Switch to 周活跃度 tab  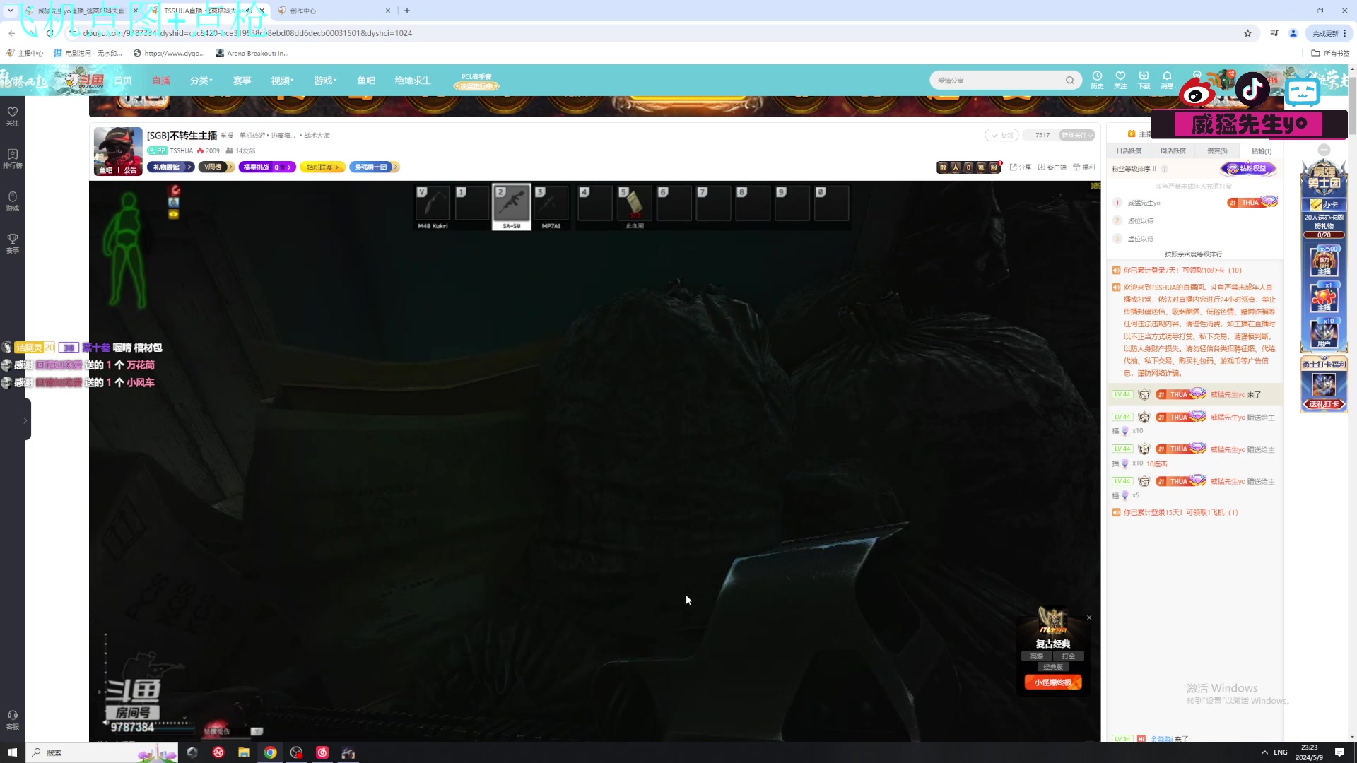coord(1173,151)
